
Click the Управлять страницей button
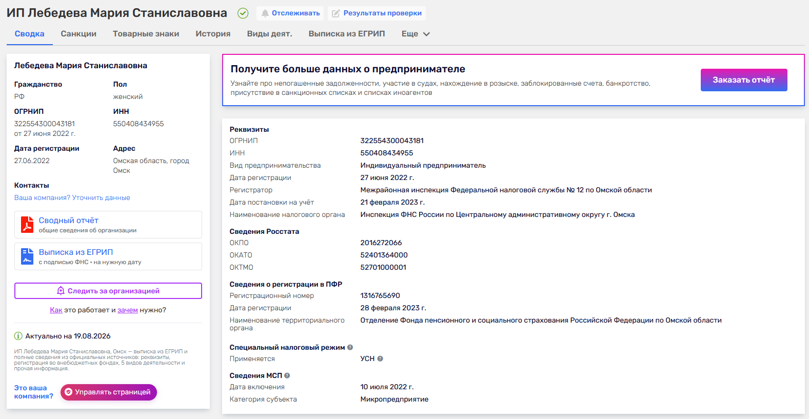(109, 392)
